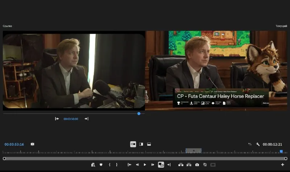The image size is (290, 172).
Task: Click the gray in-out range on ruler
Action: 194,151
